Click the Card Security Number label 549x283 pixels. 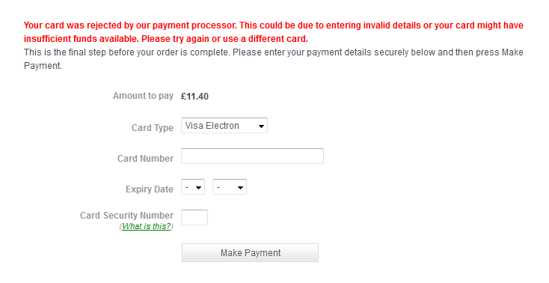click(126, 216)
